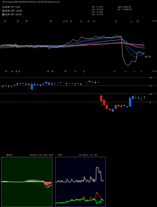Click the Pre H: 9.67 value
The width and height of the screenshot is (157, 207).
point(98,9)
